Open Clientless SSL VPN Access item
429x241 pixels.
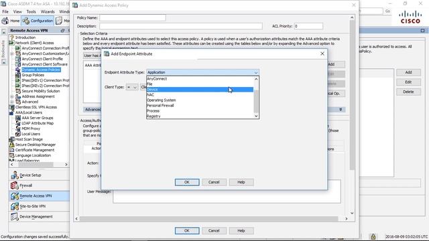[36, 107]
